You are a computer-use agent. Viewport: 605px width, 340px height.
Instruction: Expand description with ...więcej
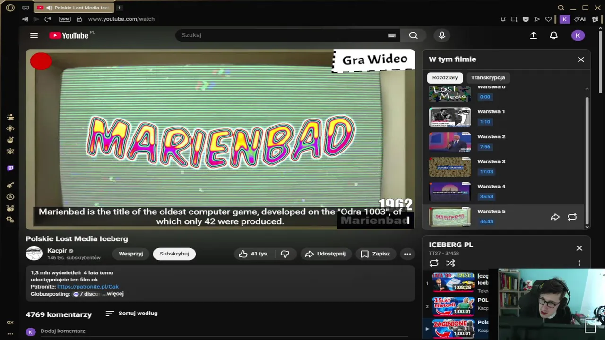tap(112, 293)
